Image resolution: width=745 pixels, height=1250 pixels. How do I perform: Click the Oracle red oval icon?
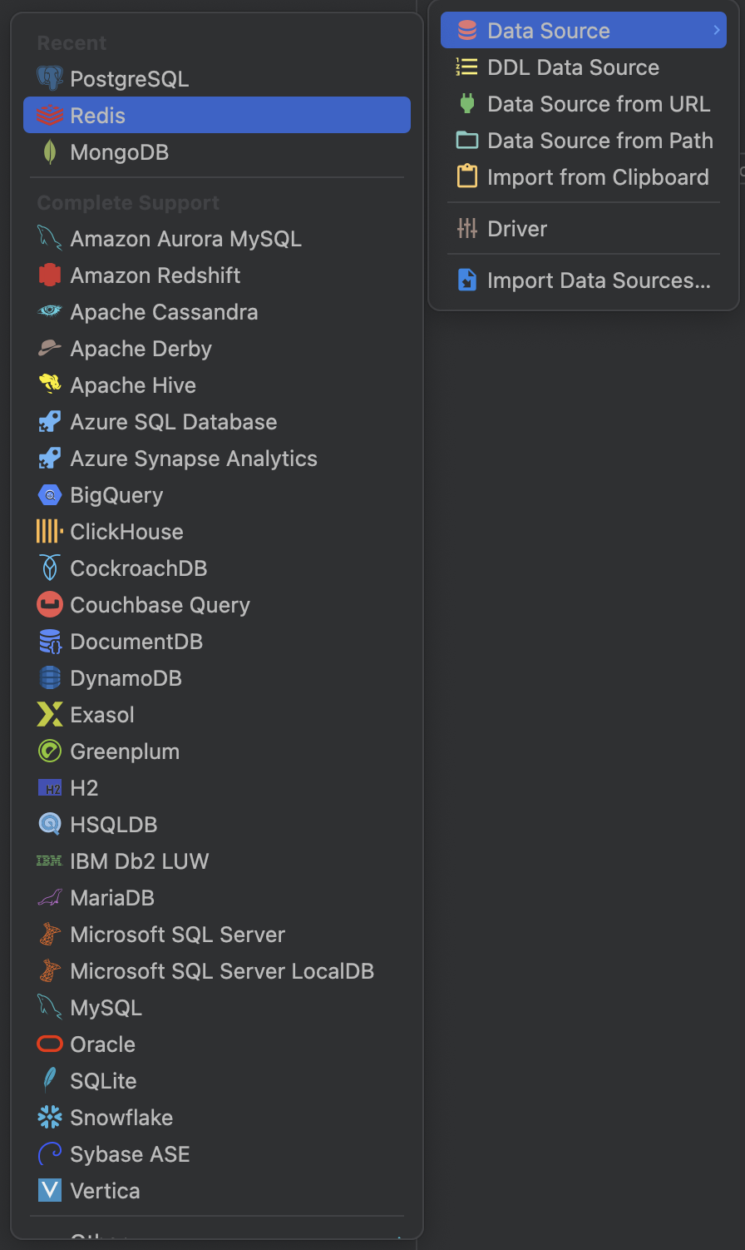click(50, 1044)
